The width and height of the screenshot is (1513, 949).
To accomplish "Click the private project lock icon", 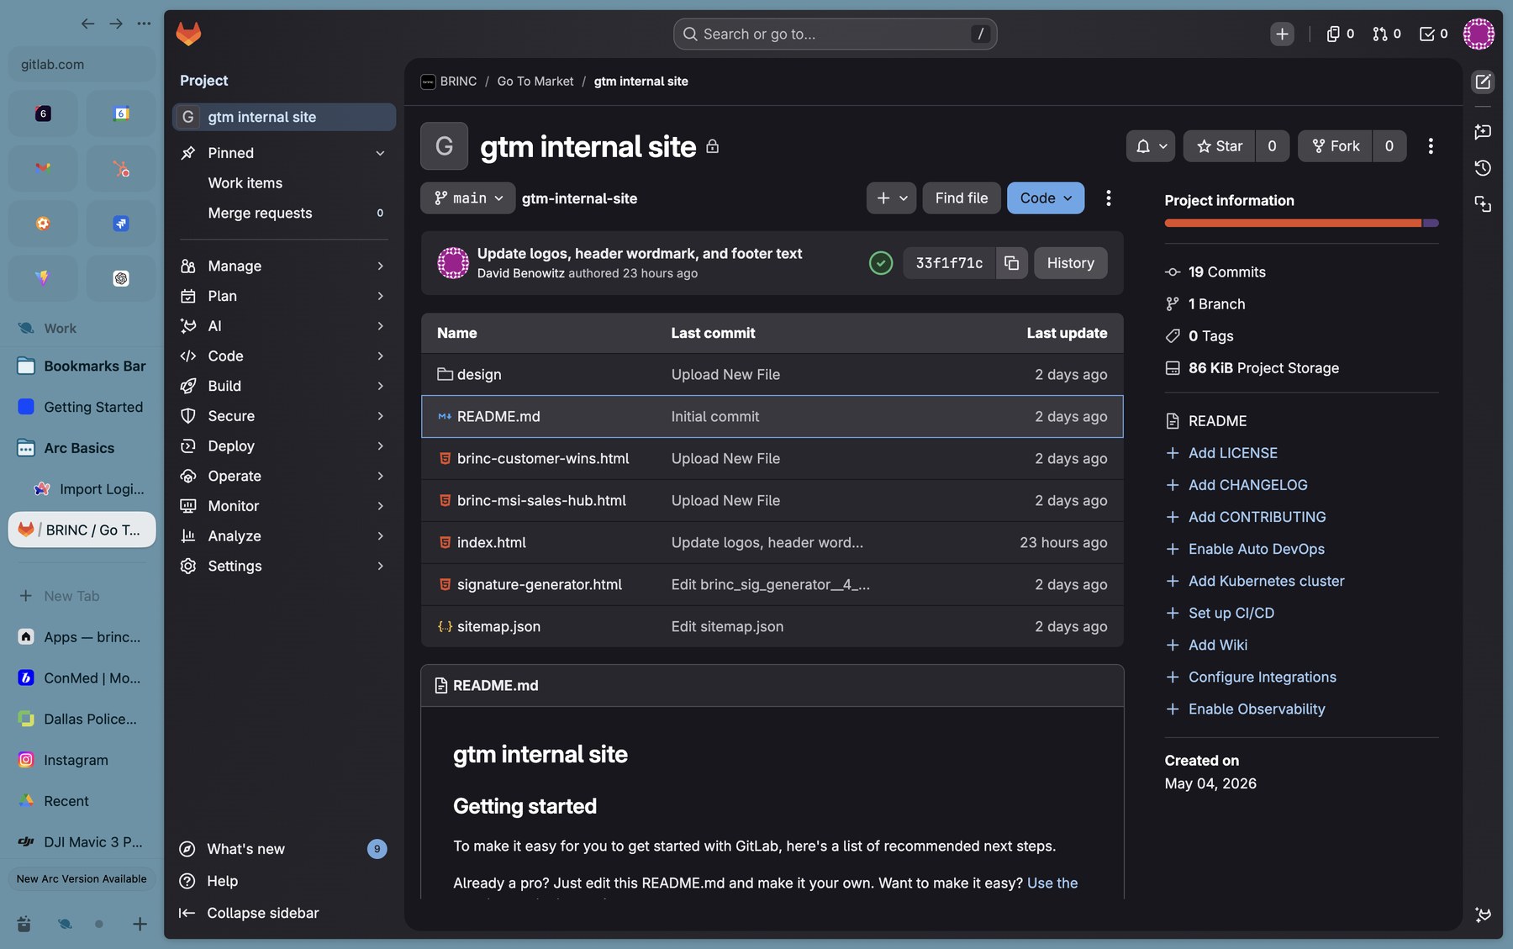I will pyautogui.click(x=712, y=147).
